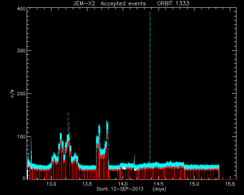This screenshot has width=244, height=195.
Task: Click the '0' y-axis tick label
Action: point(24,178)
